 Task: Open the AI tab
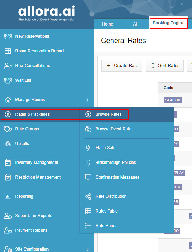click(135, 24)
